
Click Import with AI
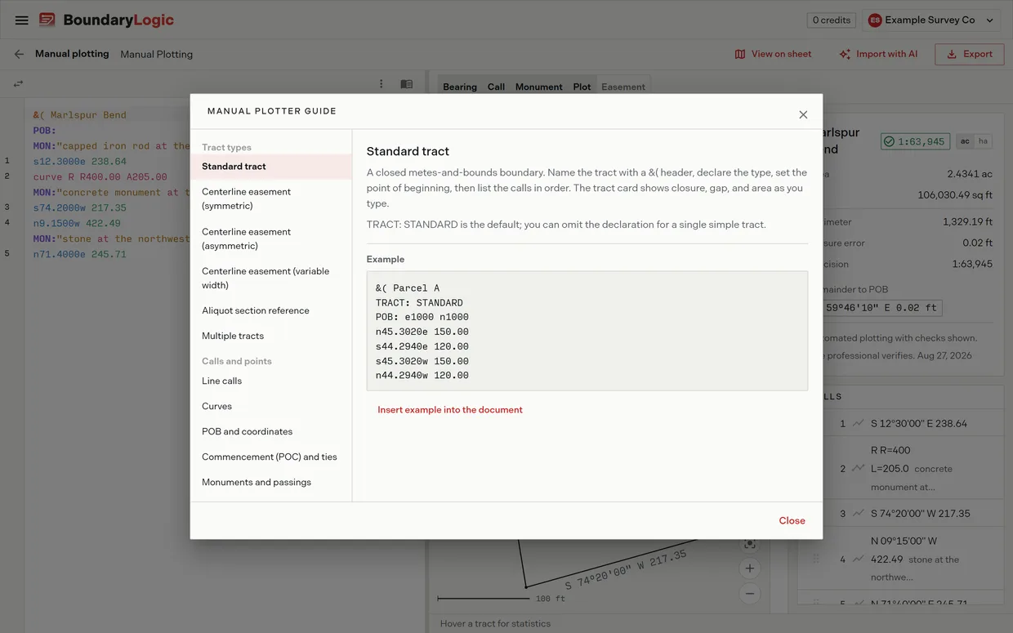pos(878,54)
